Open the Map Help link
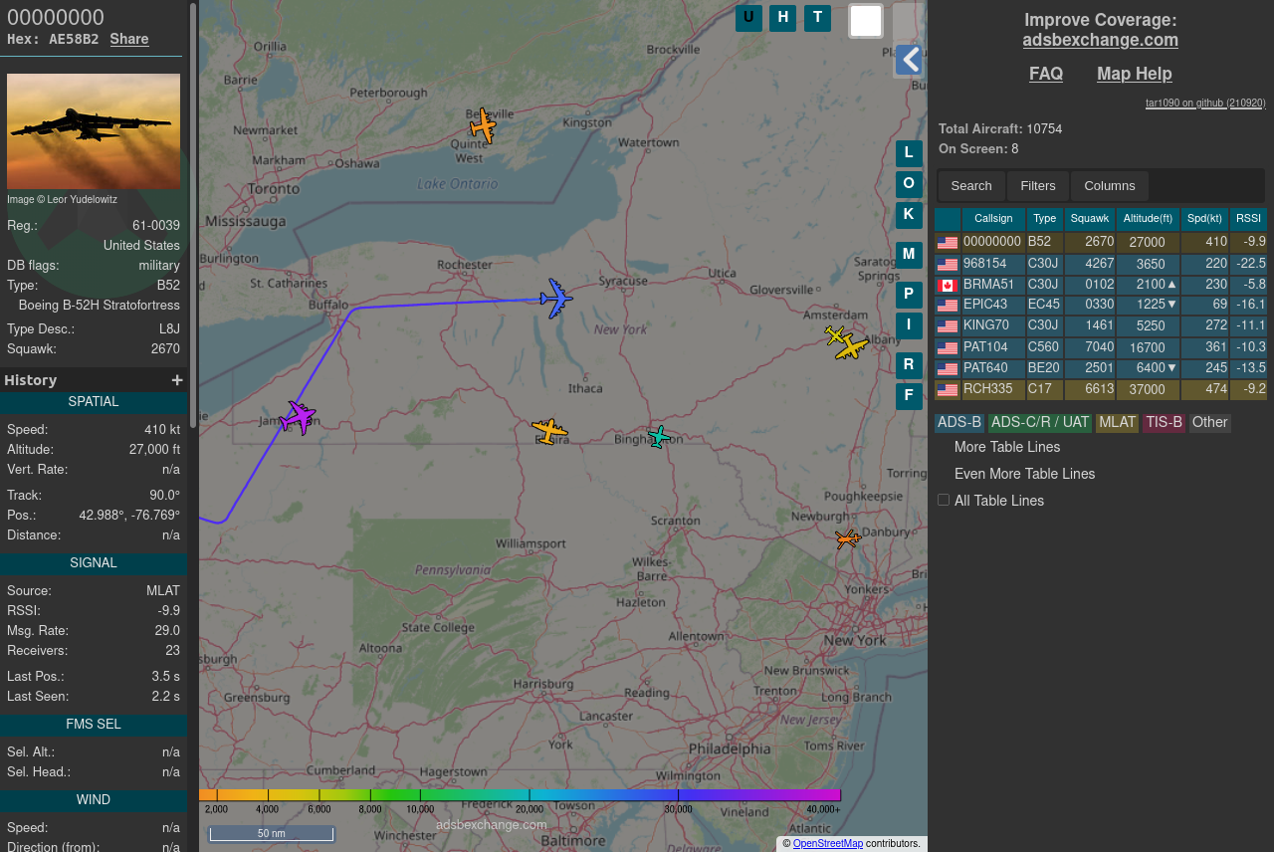The width and height of the screenshot is (1274, 852). (x=1135, y=74)
